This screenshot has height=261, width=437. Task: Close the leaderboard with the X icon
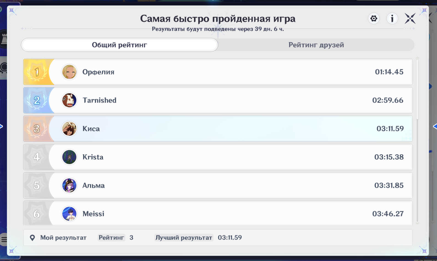click(410, 19)
